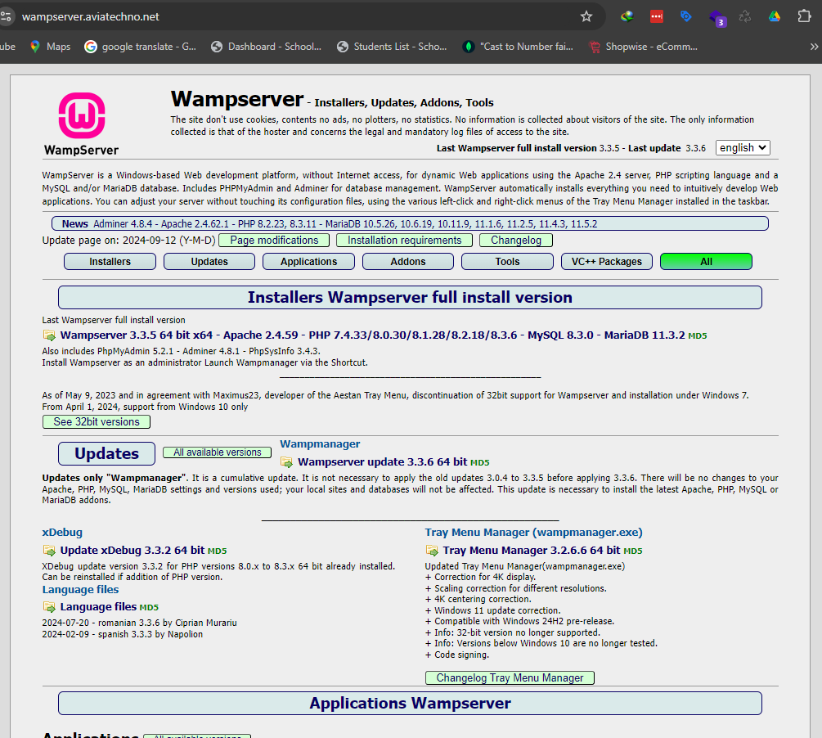This screenshot has width=822, height=738.
Task: Click the MongoDB leaf bookmark icon
Action: coord(468,47)
